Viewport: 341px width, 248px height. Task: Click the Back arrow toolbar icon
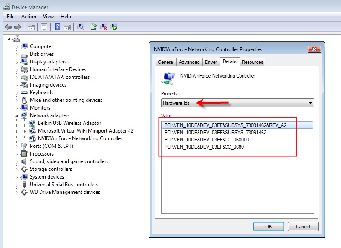[8, 27]
